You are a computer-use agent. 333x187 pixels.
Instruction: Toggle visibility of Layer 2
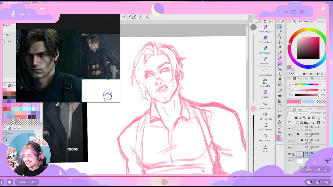[290, 135]
